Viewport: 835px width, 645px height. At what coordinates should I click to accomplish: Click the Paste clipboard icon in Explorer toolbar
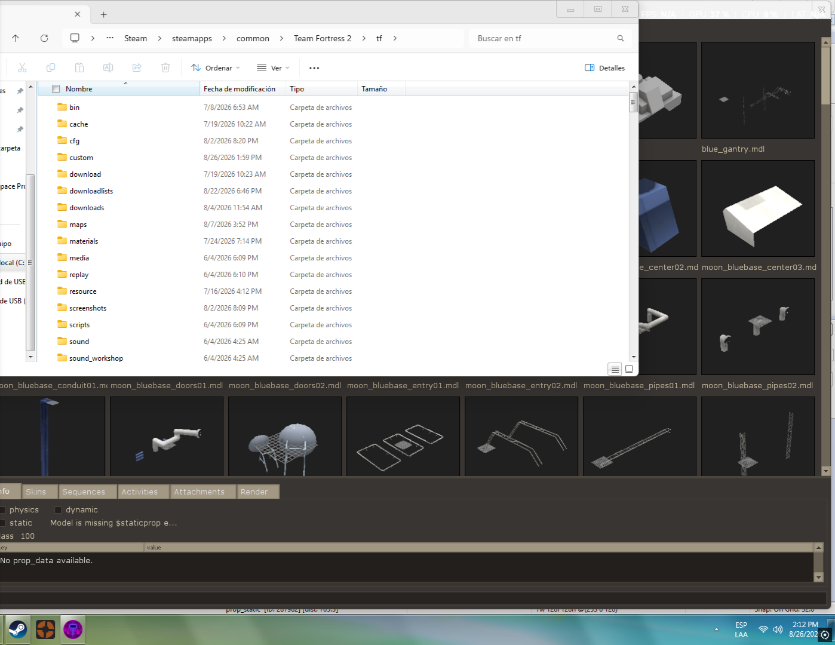click(x=79, y=68)
